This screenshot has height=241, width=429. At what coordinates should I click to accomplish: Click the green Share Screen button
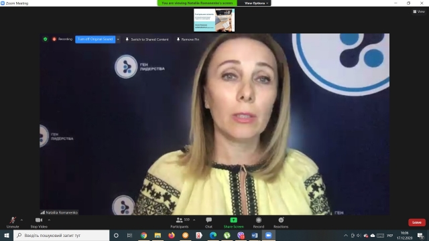pos(234,222)
